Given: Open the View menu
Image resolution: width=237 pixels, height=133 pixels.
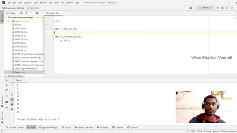Looking at the screenshot, I should point(20,3).
